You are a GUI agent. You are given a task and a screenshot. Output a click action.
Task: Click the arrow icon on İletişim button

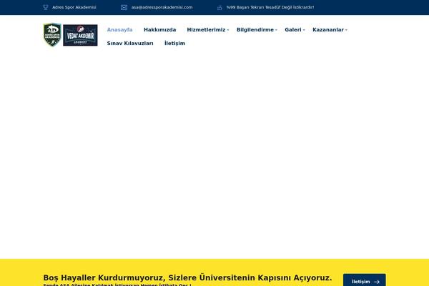pyautogui.click(x=377, y=282)
